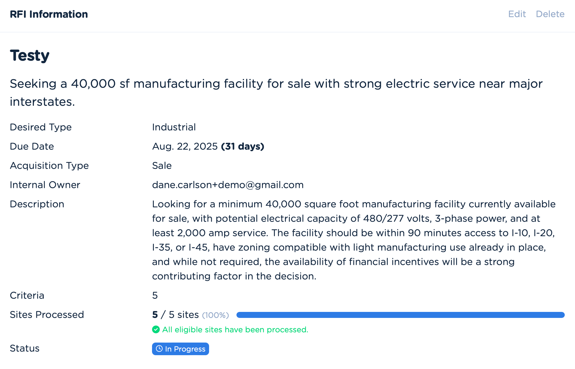575x369 pixels.
Task: Select the RFI Information heading
Action: 49,14
